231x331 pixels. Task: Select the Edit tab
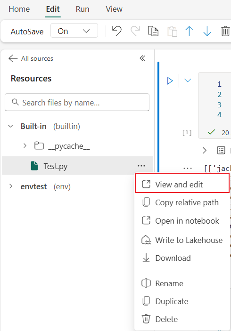click(53, 9)
